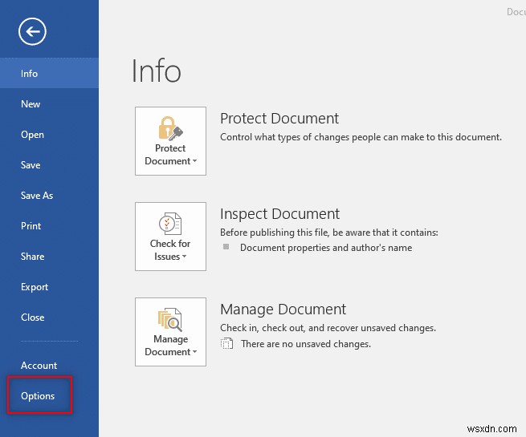
Task: Open the Account page
Action: [x=49, y=365]
